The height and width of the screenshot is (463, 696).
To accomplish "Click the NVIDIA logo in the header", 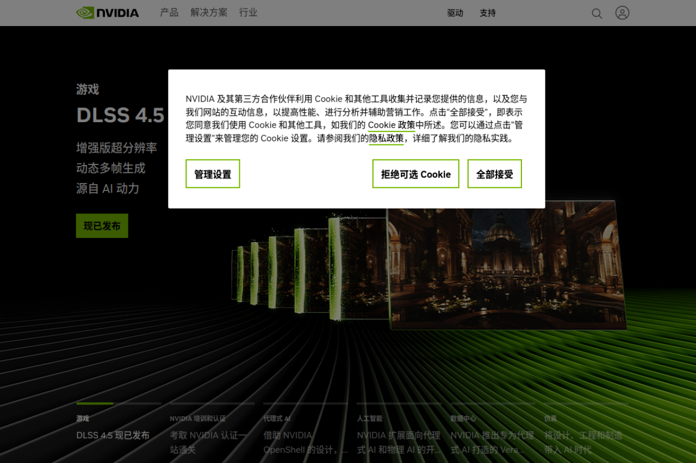I will pyautogui.click(x=108, y=12).
